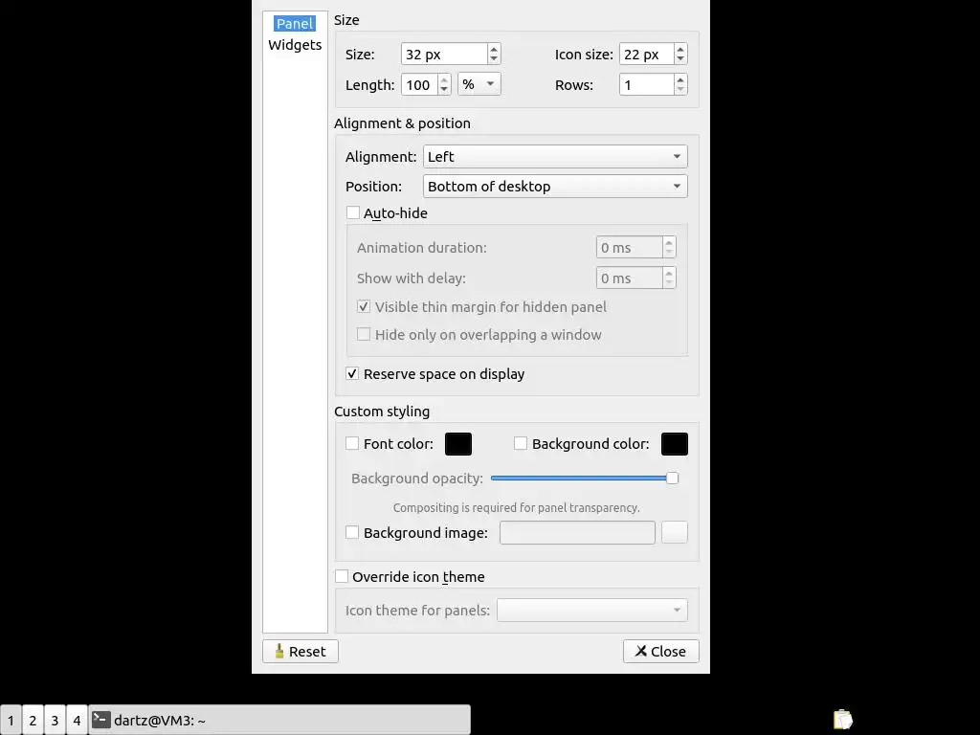The height and width of the screenshot is (735, 980).
Task: Click the Close button
Action: tap(660, 651)
